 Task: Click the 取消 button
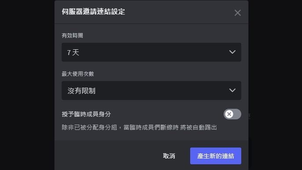pos(169,156)
